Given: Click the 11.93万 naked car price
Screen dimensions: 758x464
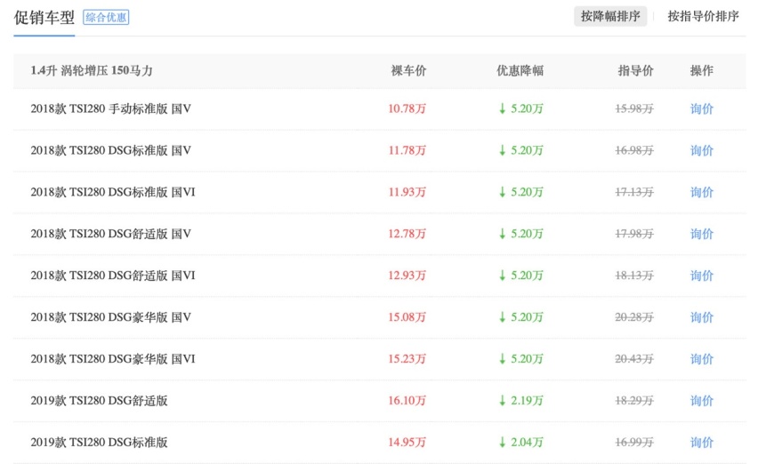Looking at the screenshot, I should pyautogui.click(x=407, y=192).
